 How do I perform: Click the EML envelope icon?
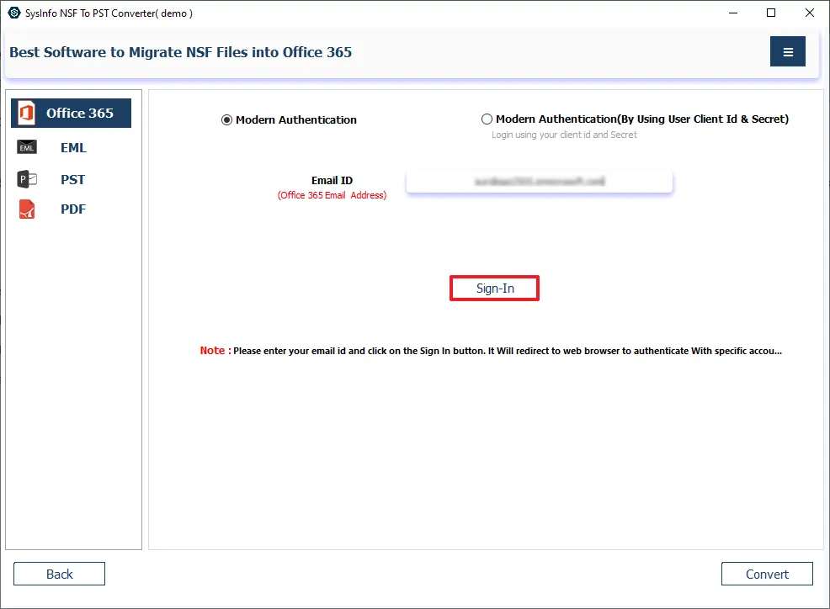(x=27, y=147)
